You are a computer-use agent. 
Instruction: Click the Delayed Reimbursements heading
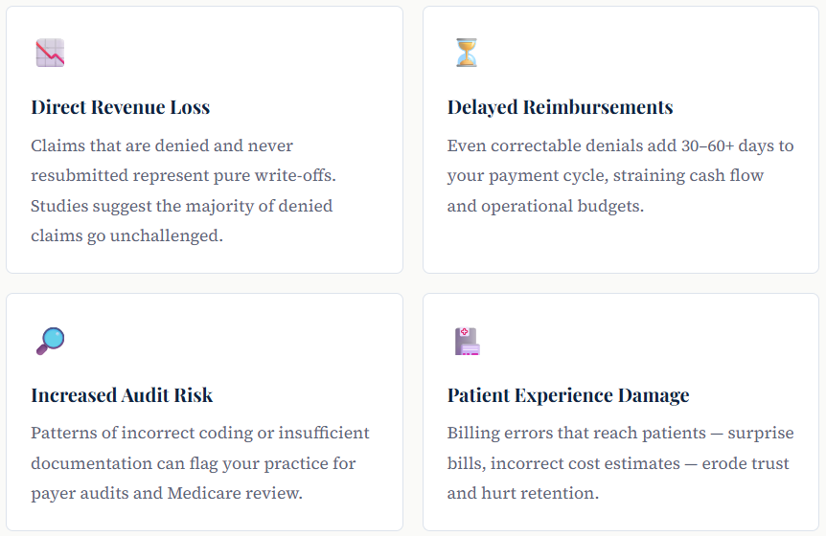(560, 107)
